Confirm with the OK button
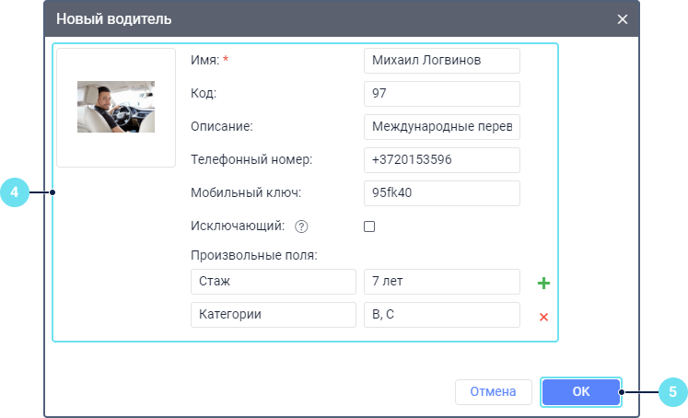This screenshot has height=418, width=688. [x=581, y=391]
